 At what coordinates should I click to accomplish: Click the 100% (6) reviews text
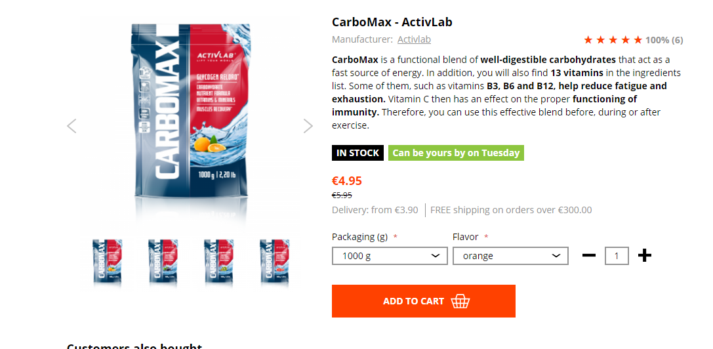pos(664,40)
